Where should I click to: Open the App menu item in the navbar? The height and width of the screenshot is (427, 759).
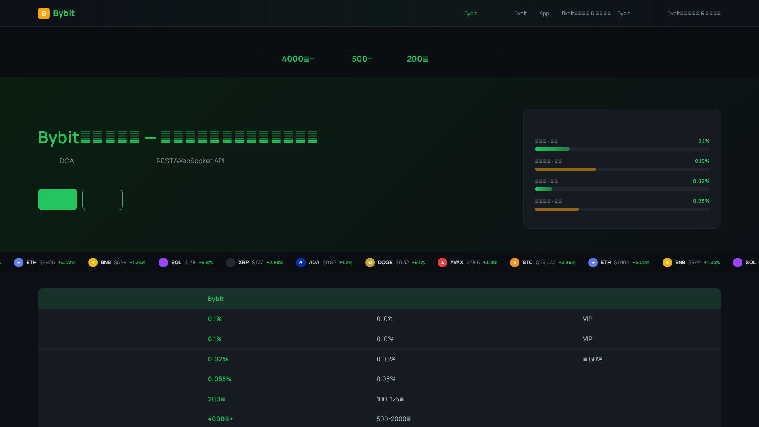click(x=544, y=13)
